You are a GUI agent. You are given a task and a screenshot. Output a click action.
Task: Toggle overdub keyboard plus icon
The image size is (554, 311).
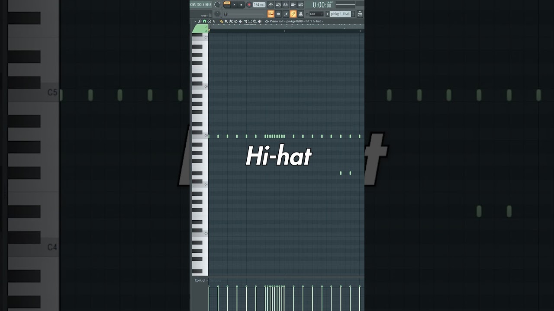293,5
